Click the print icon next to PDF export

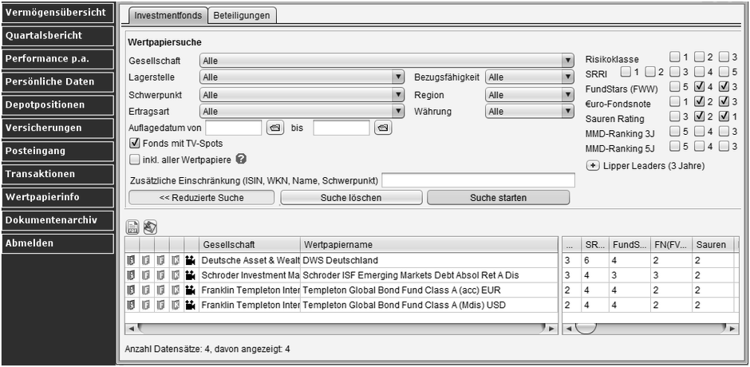pos(149,227)
